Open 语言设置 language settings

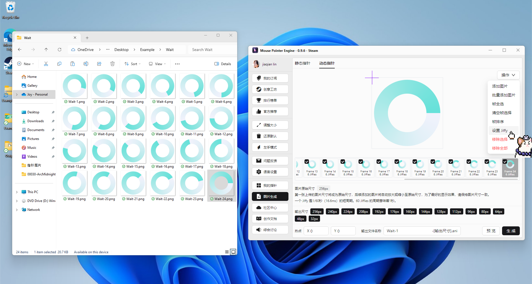click(270, 172)
